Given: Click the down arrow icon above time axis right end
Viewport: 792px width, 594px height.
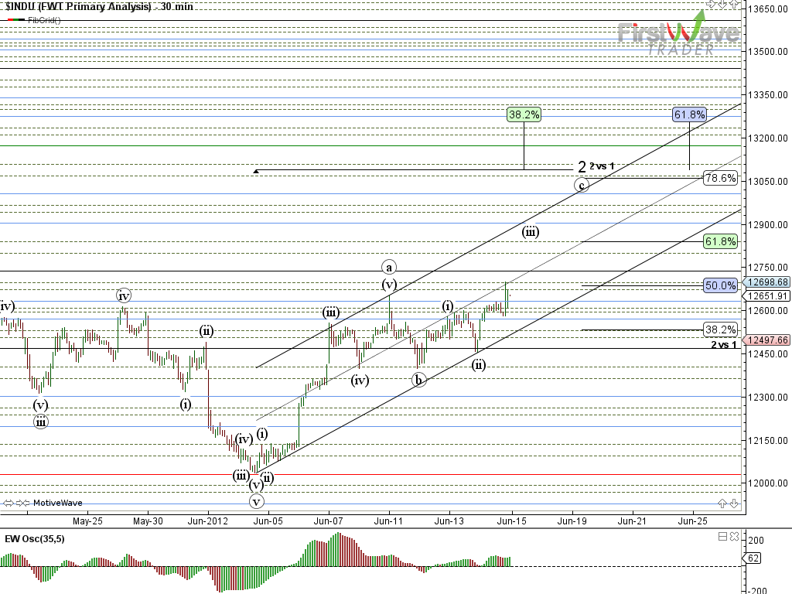Looking at the screenshot, I should (x=734, y=503).
